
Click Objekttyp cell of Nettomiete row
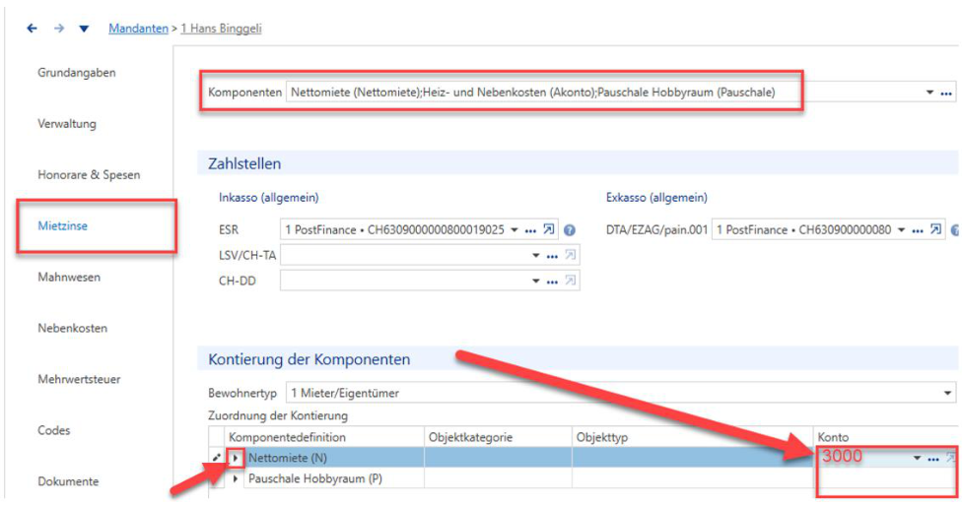coord(692,458)
